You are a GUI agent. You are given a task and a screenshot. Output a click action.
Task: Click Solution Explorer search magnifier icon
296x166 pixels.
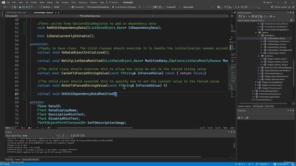[291, 20]
